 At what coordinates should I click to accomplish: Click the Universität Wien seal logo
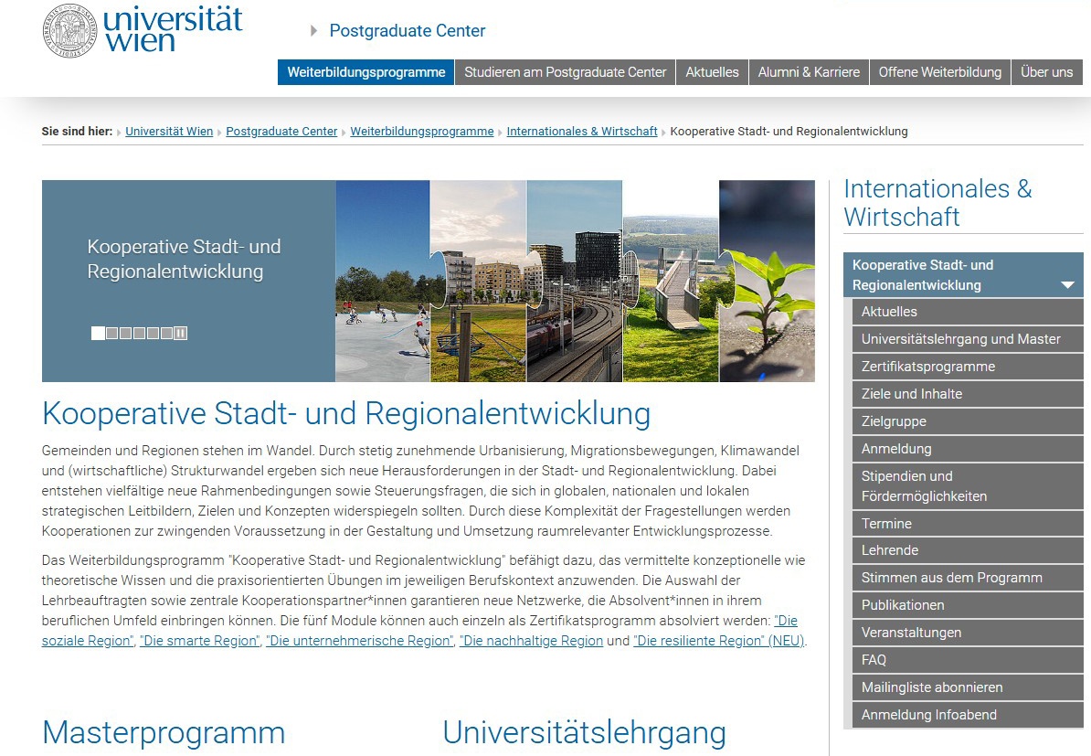click(69, 31)
